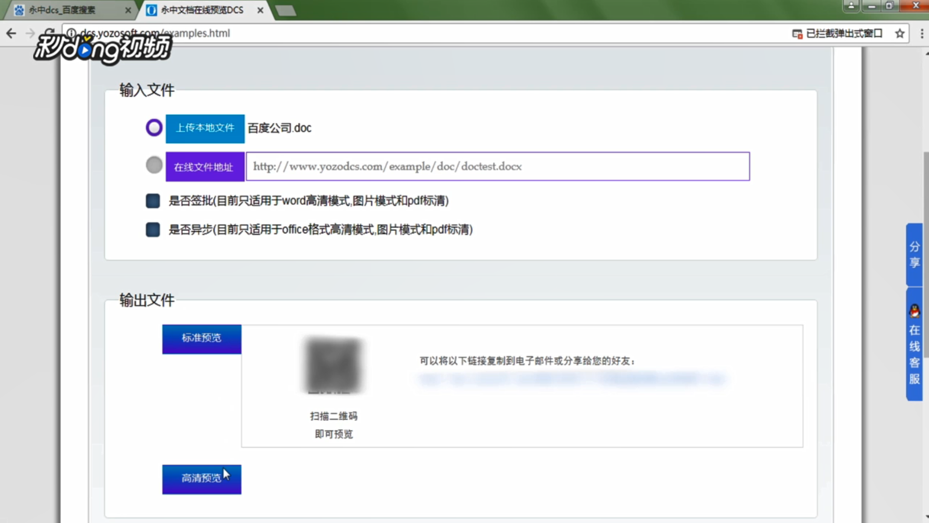Click the blurred share link text
929x523 pixels.
573,379
